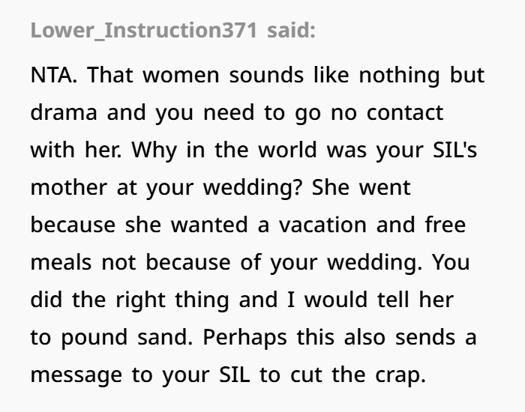This screenshot has height=412, width=525.
Task: Click the word "pound" in the comment
Action: click(x=94, y=338)
